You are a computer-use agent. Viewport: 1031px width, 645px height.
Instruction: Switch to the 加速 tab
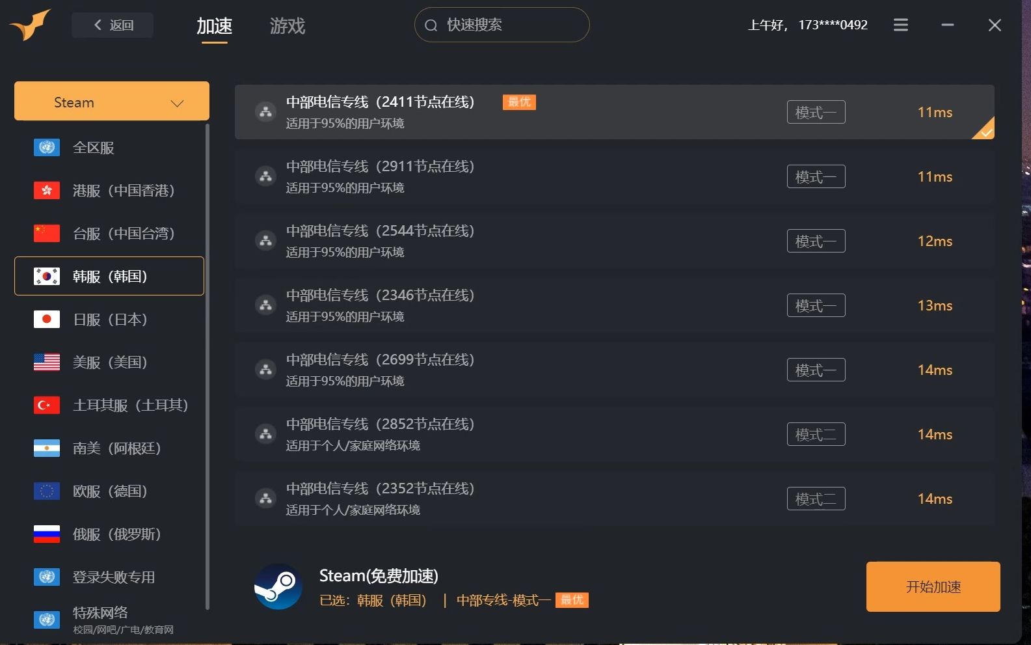click(x=214, y=26)
